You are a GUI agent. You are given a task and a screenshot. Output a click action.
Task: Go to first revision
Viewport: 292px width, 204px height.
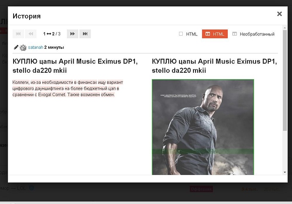tap(18, 34)
